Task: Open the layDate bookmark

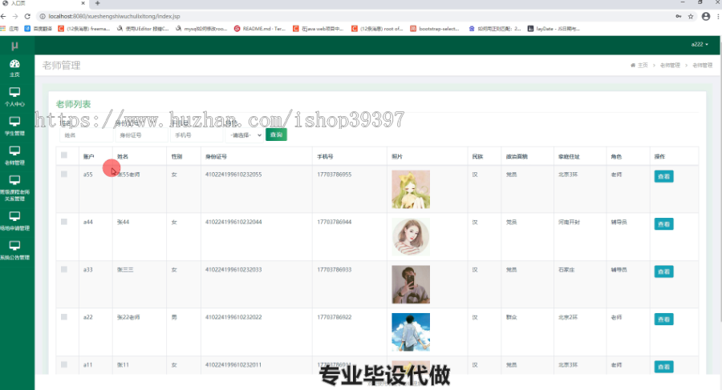Action: coord(554,29)
